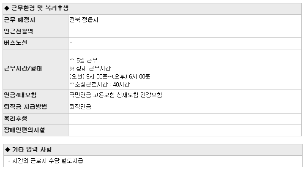Click the 국민연금 고용보험 산재보험 건강보험 text

coord(116,95)
